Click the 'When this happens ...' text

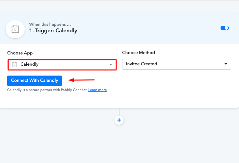point(50,24)
